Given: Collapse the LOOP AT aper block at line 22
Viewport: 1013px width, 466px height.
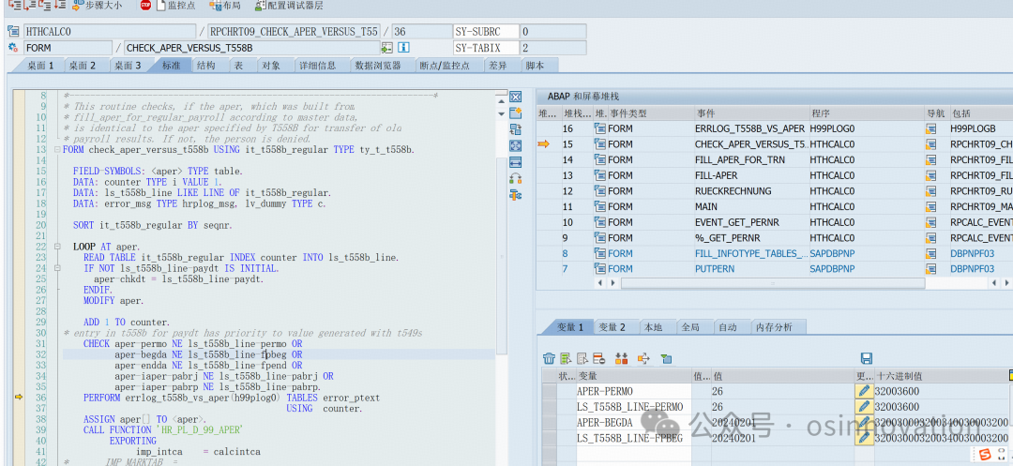Looking at the screenshot, I should click(57, 247).
